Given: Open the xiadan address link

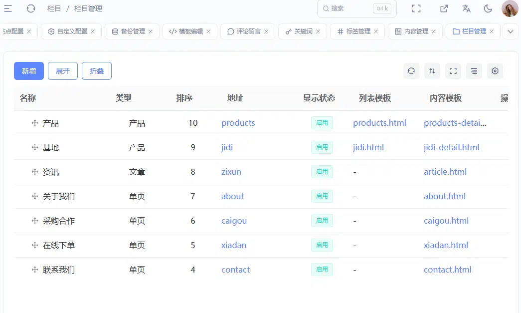Looking at the screenshot, I should pos(234,245).
